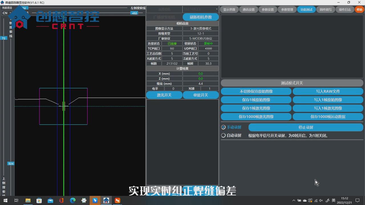This screenshot has width=365, height=205.
Task: Click the TCP端口 value field showing 502
Action: [172, 48]
